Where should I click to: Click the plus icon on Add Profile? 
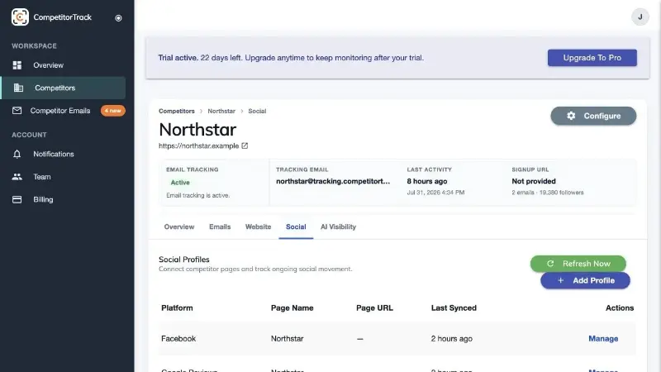(561, 280)
